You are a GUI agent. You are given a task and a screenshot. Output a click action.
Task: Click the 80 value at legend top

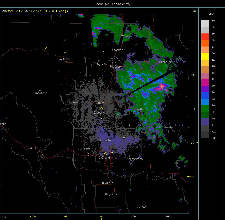pyautogui.click(x=213, y=21)
